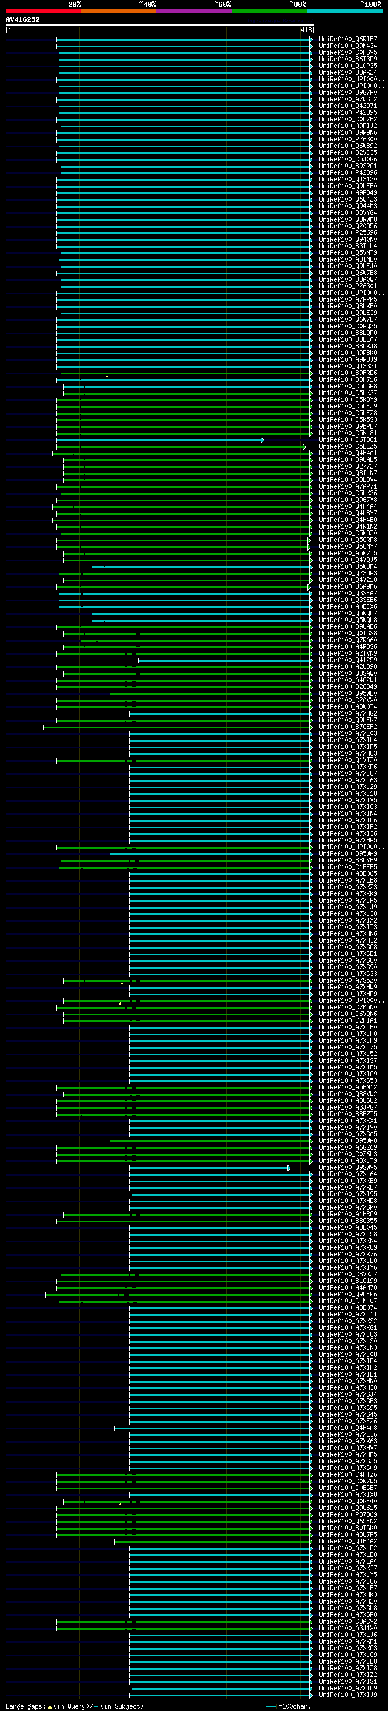The width and height of the screenshot is (388, 1711).
Task: Select hit label UniRef100_C5LEZ5
Action: (x=348, y=446)
